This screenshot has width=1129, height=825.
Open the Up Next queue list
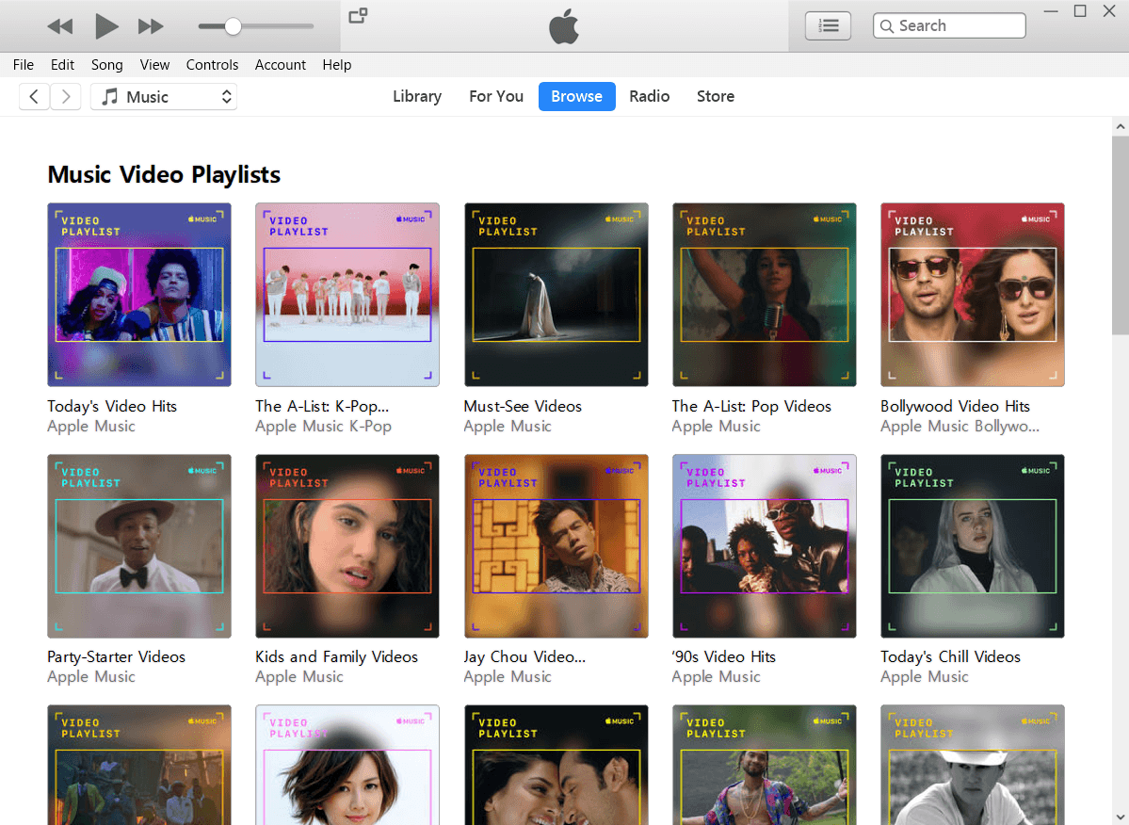827,25
